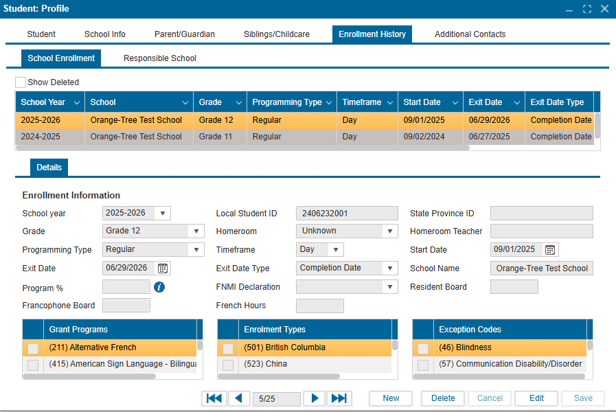Click the New button

tap(391, 398)
